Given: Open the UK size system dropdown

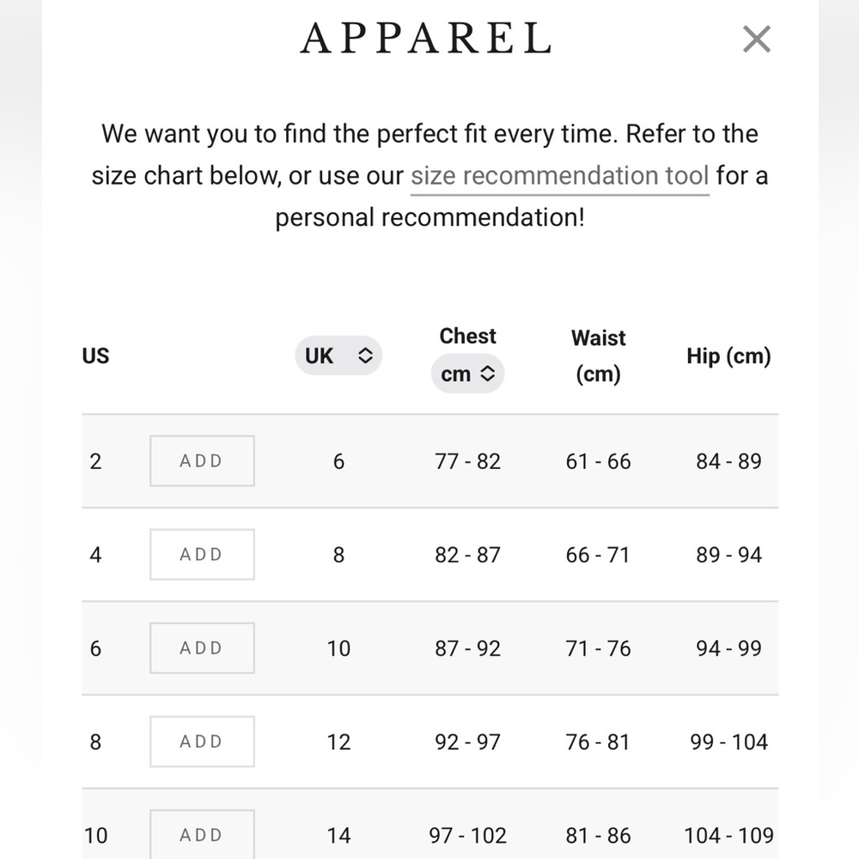Looking at the screenshot, I should click(338, 356).
